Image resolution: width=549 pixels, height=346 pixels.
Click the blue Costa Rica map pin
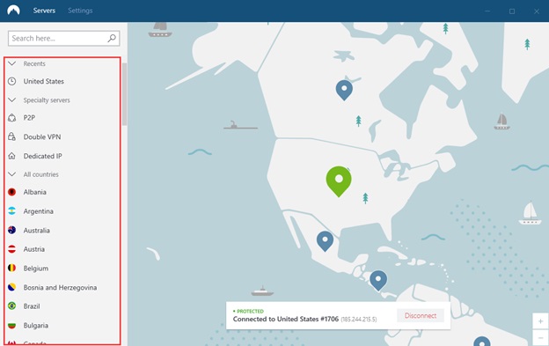pos(378,281)
